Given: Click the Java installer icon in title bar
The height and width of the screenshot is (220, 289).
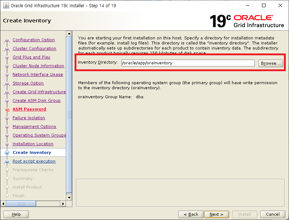Looking at the screenshot, I should [x=6, y=5].
